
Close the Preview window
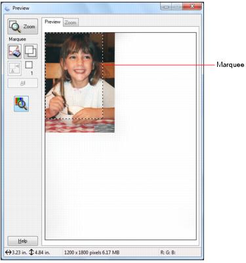[192, 7]
